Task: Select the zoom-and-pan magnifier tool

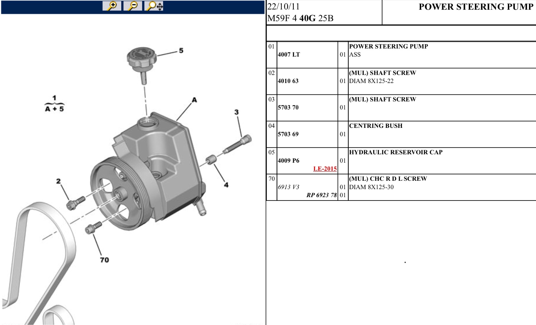Action: [x=154, y=6]
